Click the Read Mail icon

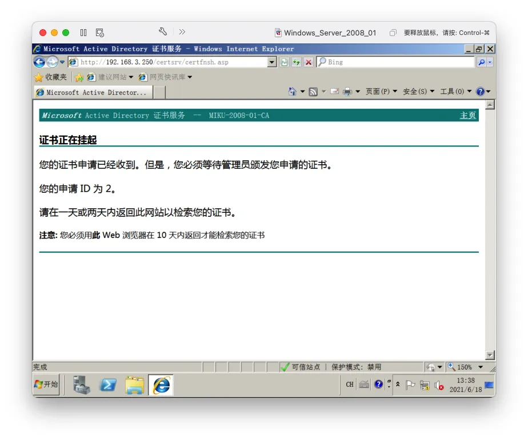(335, 92)
